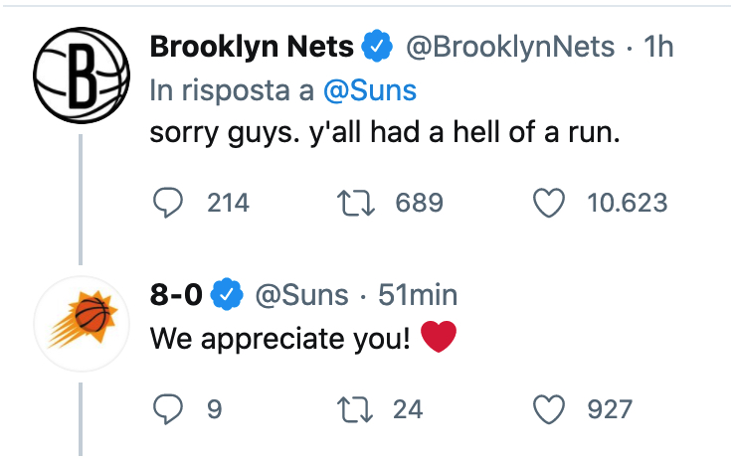Like the Suns 'We appreciate you!' tweet
Image resolution: width=734 pixels, height=459 pixels.
[x=549, y=409]
